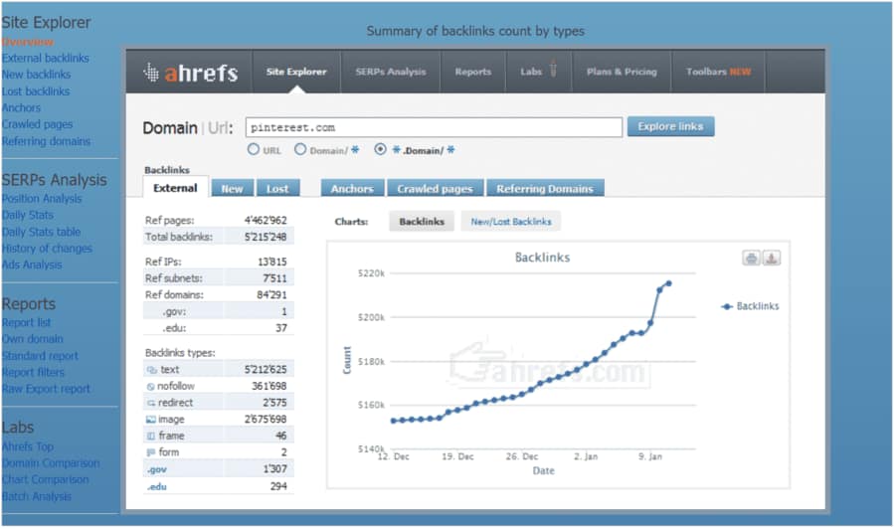
Task: Click the Explore links button
Action: (670, 126)
